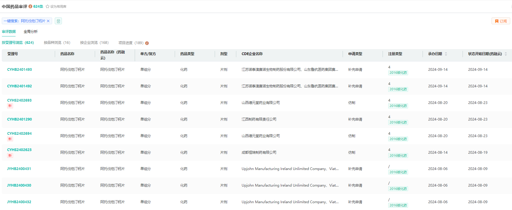This screenshot has width=512, height=210.
Task: Open record CYHB2401493
Action: point(20,70)
